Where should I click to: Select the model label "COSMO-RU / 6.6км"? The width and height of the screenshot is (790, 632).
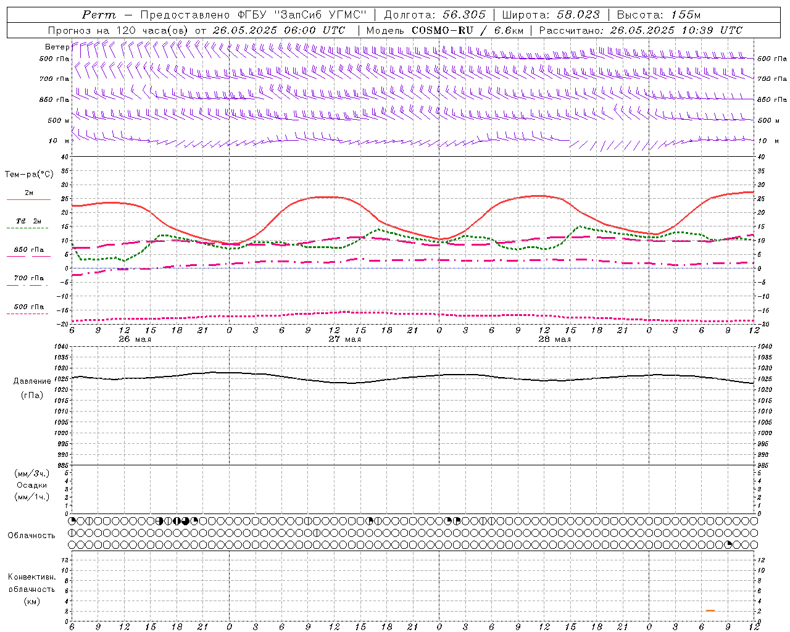coord(467,30)
